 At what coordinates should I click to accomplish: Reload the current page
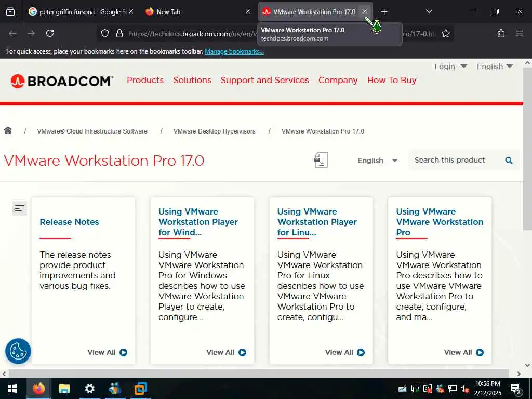coord(50,33)
